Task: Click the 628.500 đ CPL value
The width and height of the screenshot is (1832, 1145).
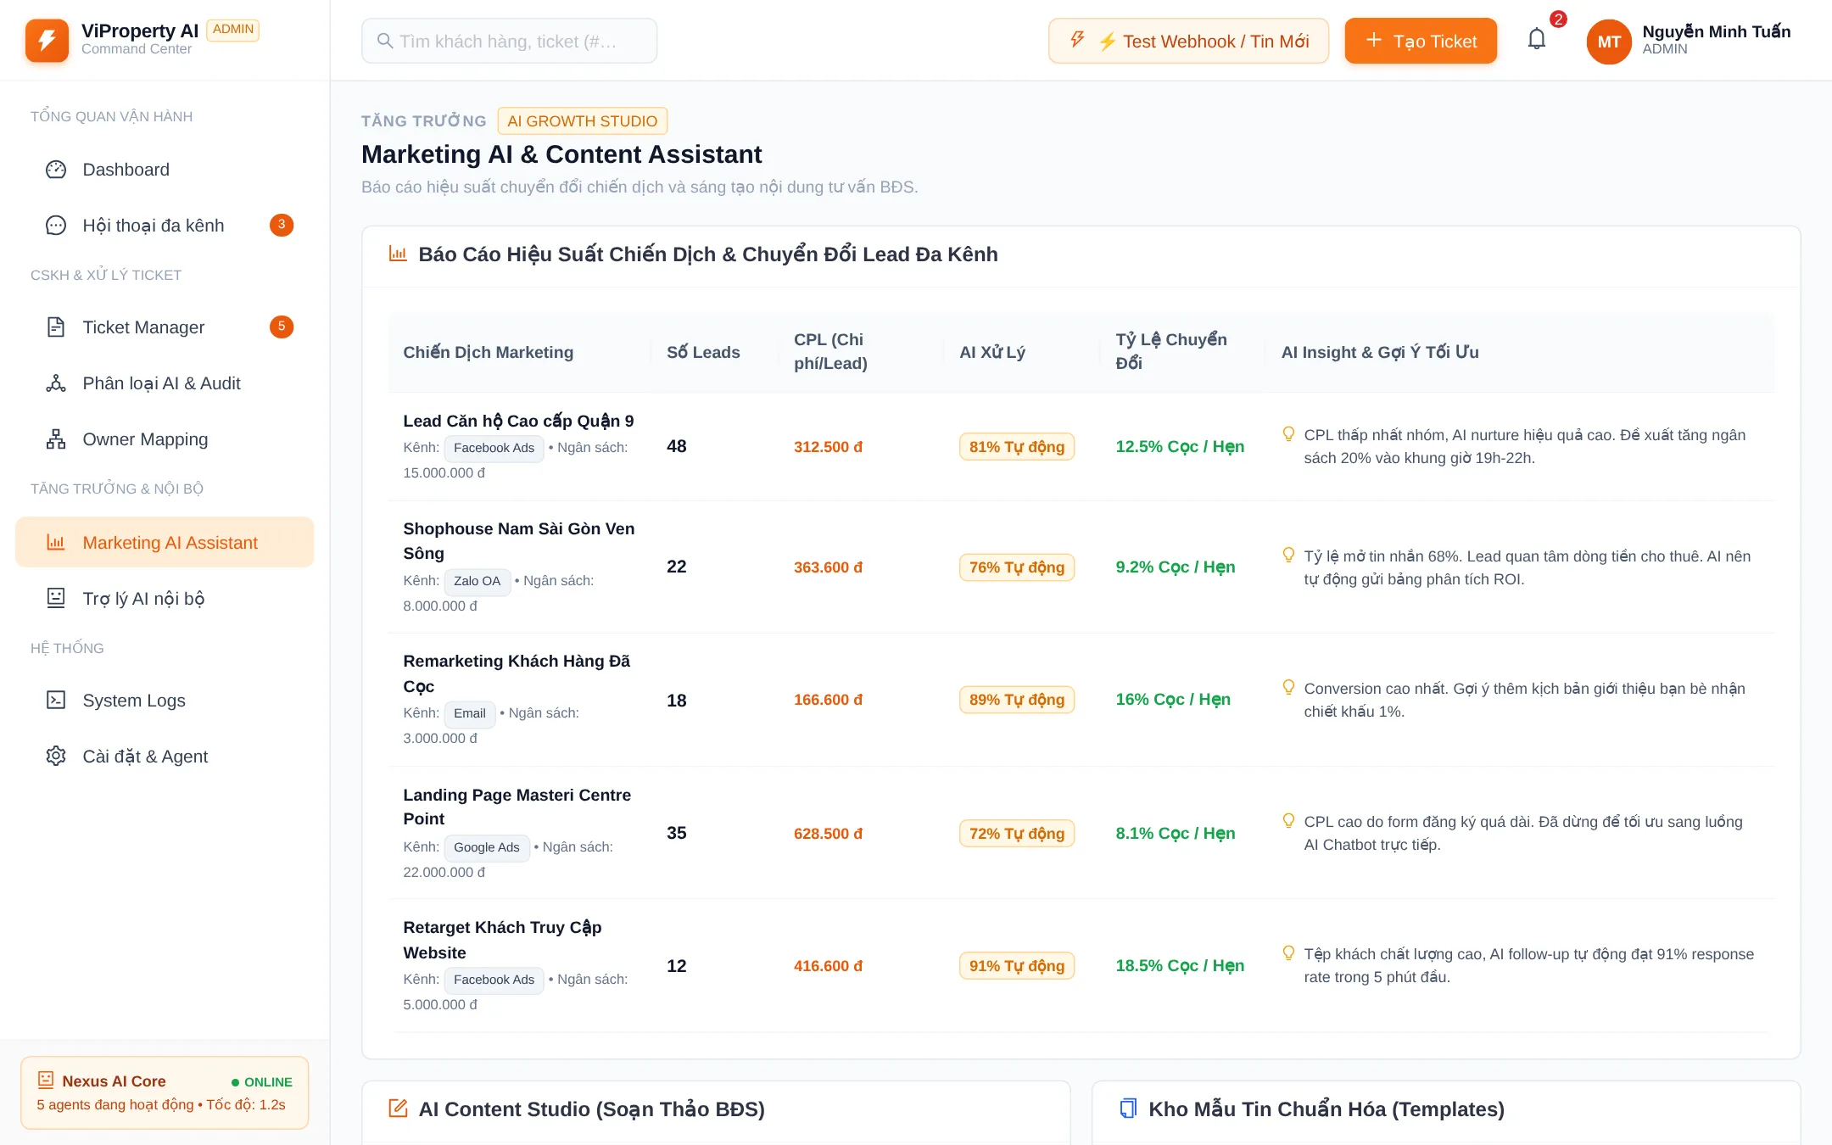Action: pos(828,834)
